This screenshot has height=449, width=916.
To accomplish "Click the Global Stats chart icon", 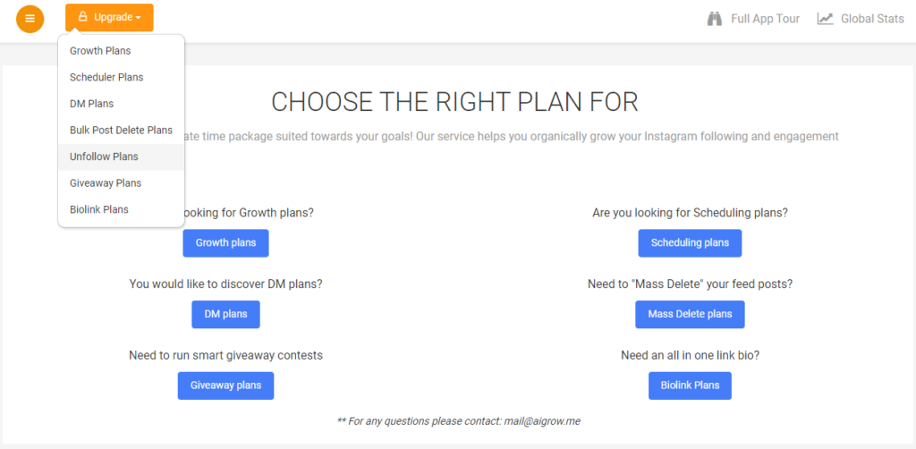I will 825,19.
